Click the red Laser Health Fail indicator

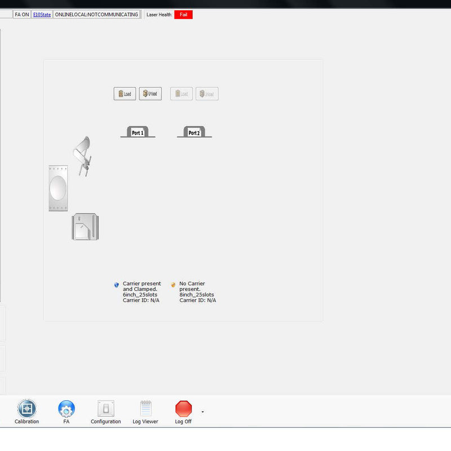coord(183,15)
